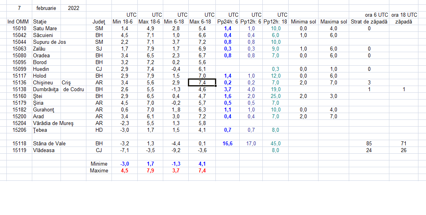Click Stâna de Vale's Pp12h:18 value 45,0
The width and height of the screenshot is (426, 215).
[276, 143]
